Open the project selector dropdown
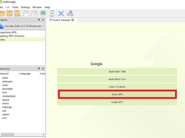Screen dimensions: 185x138 (x=43, y=26)
